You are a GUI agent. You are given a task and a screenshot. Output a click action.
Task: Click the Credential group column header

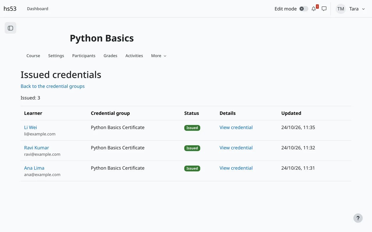tap(110, 113)
